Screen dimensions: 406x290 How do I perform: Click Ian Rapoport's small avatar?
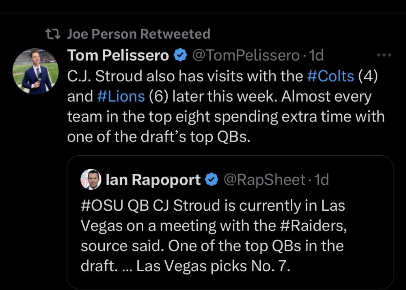(91, 179)
